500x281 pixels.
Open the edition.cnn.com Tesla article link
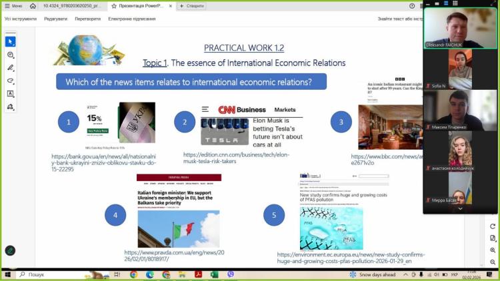click(236, 158)
